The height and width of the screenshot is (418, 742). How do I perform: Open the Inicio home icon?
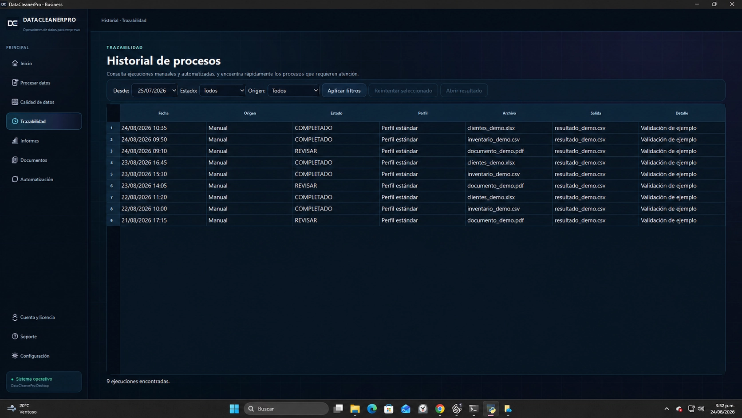coord(15,63)
